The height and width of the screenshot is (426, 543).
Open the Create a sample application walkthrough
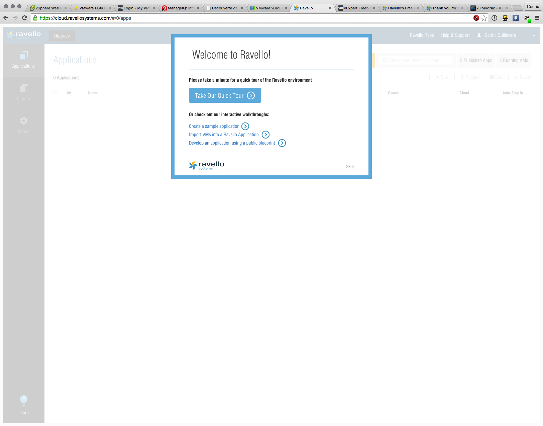(214, 126)
